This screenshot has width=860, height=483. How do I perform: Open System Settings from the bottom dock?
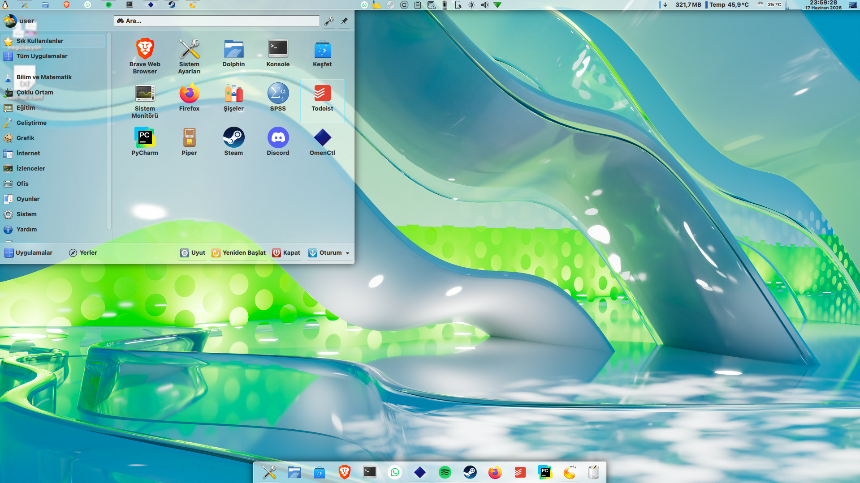pyautogui.click(x=269, y=472)
